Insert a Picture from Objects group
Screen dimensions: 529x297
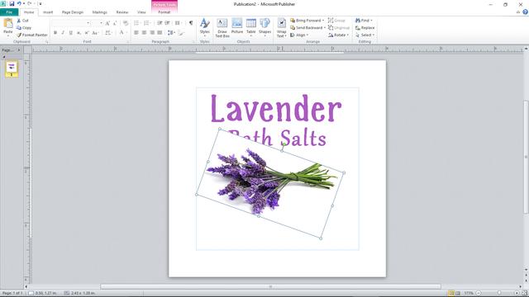[x=237, y=26]
